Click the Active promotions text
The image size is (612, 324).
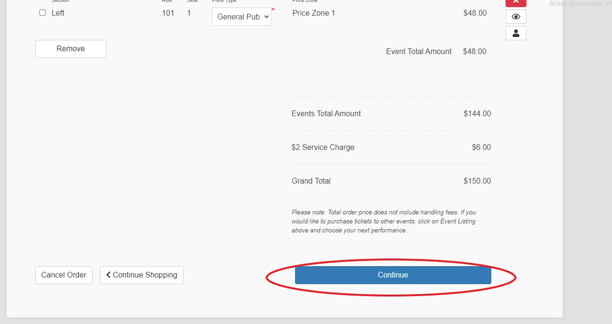[580, 4]
